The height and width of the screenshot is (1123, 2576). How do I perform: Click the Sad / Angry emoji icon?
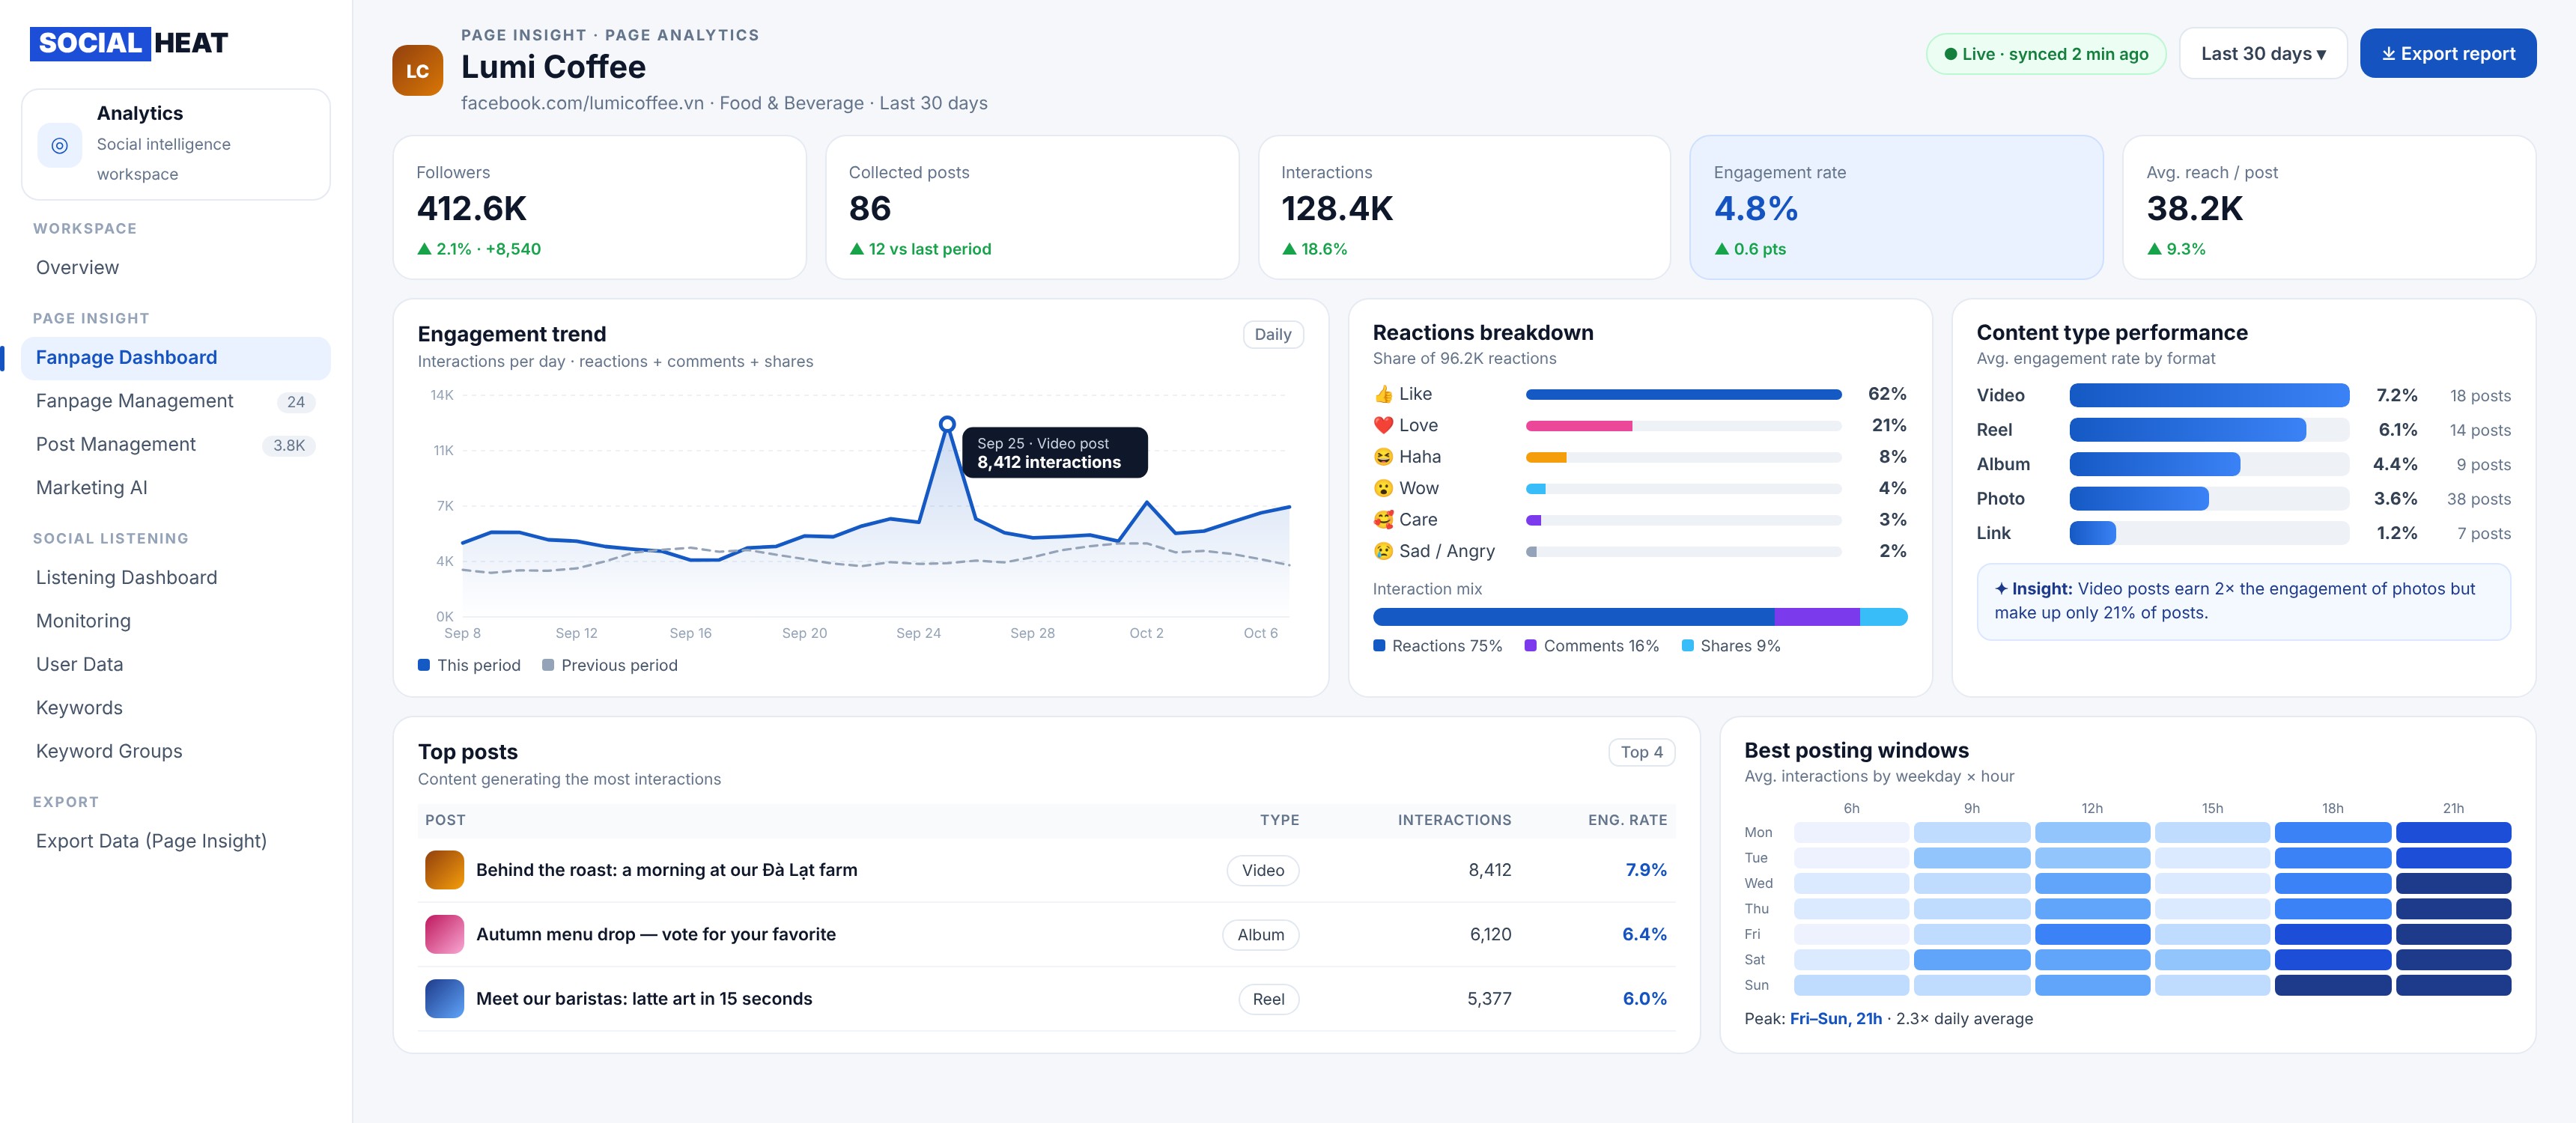click(x=1383, y=551)
